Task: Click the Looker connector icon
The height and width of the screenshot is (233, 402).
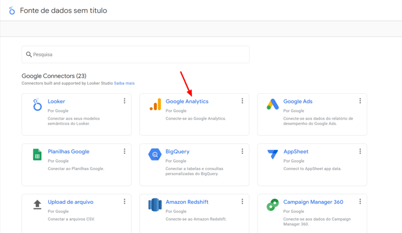Action: click(37, 104)
